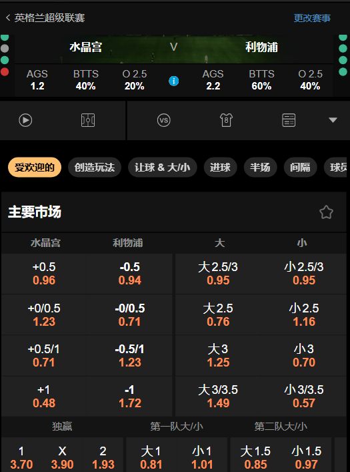Click the red form dot beside 水晶宫

[5, 72]
